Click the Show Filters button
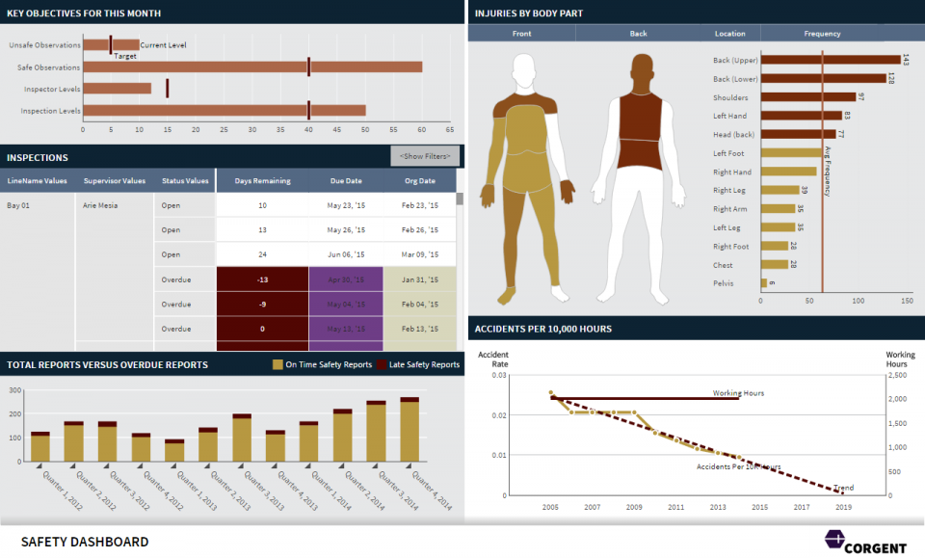The height and width of the screenshot is (558, 925). [x=425, y=156]
